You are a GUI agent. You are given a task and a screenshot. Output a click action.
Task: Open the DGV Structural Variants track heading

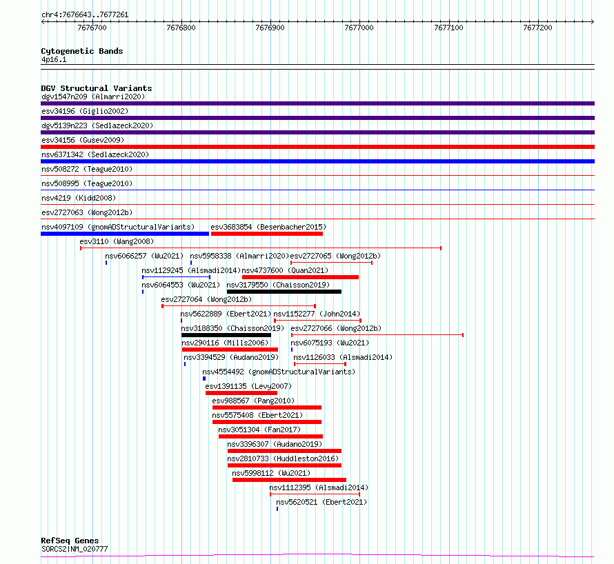tap(97, 88)
